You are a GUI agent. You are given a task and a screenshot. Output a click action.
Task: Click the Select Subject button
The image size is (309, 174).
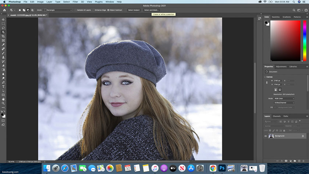tap(134, 10)
